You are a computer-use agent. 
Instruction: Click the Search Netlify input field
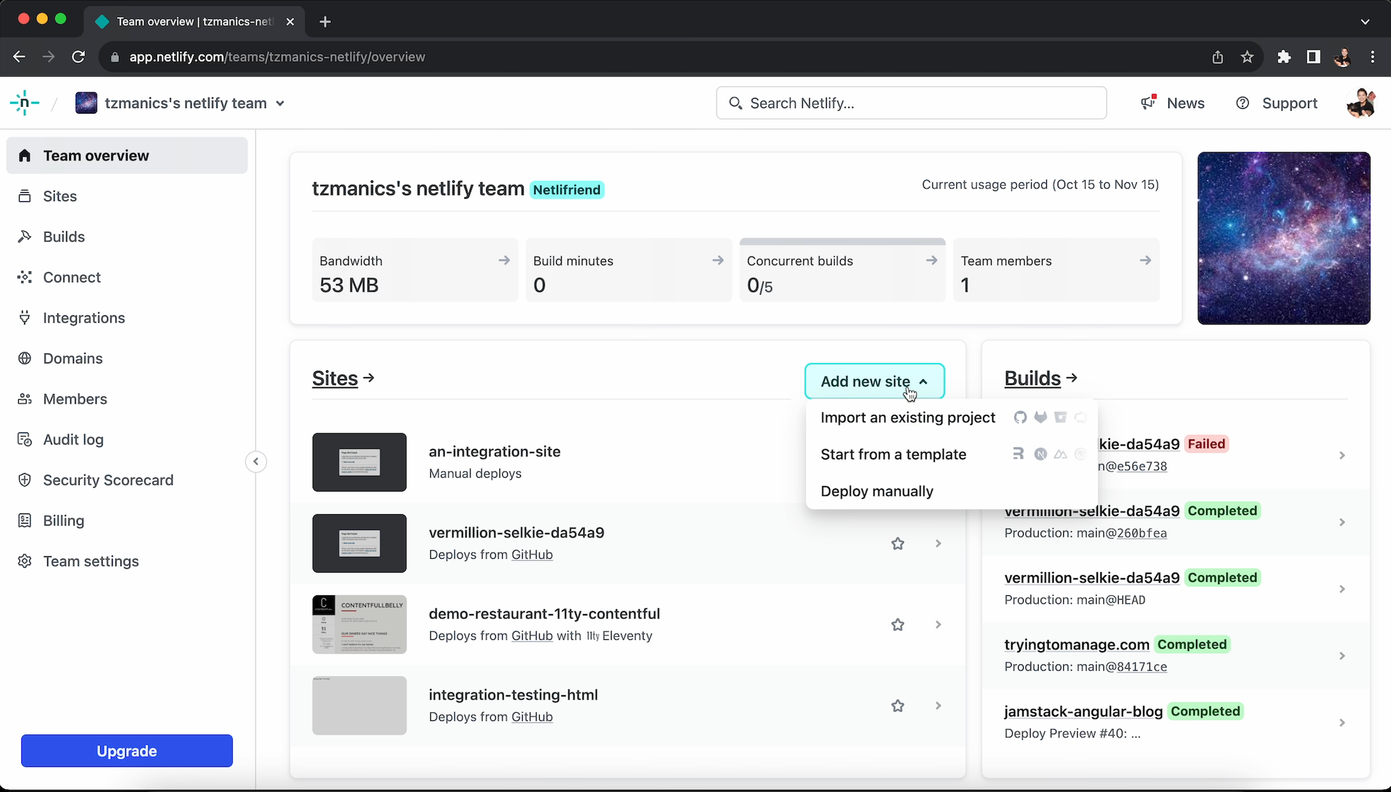coord(911,103)
